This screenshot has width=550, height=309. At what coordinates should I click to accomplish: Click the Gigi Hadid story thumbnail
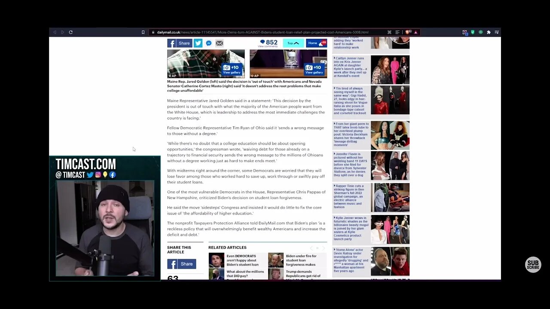click(x=390, y=100)
